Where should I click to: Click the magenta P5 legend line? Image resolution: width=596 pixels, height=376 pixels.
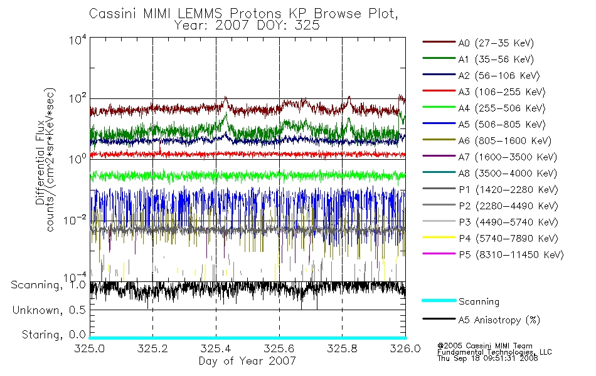coord(439,253)
